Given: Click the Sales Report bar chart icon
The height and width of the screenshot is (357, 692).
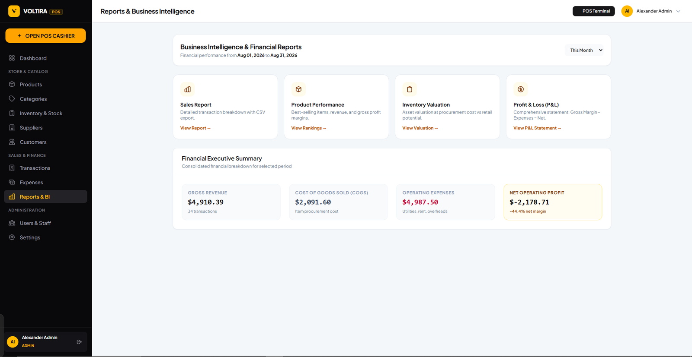Looking at the screenshot, I should click(x=187, y=89).
